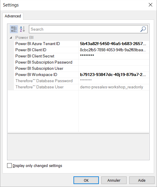Viewport: 157px width, 187px height.
Task: Click the masked Database Password value
Action: (114, 81)
